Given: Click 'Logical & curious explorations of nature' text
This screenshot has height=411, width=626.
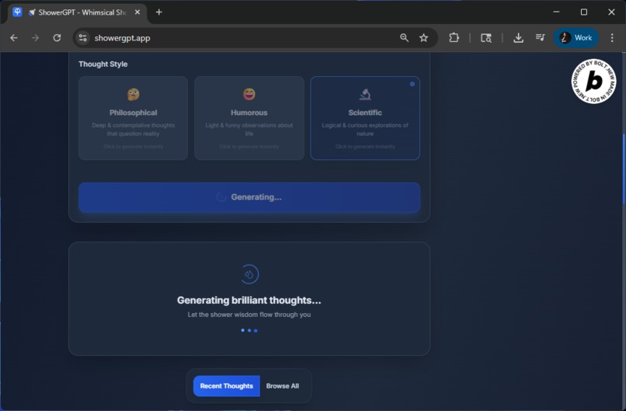Looking at the screenshot, I should (x=365, y=130).
